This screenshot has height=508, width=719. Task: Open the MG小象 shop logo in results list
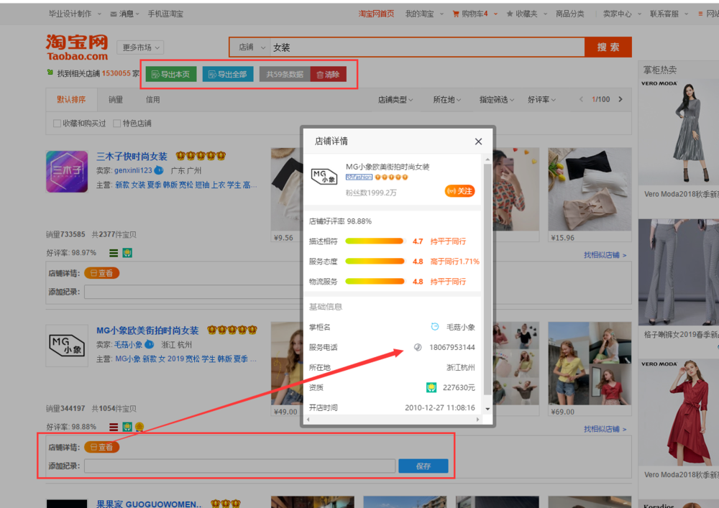click(x=67, y=346)
